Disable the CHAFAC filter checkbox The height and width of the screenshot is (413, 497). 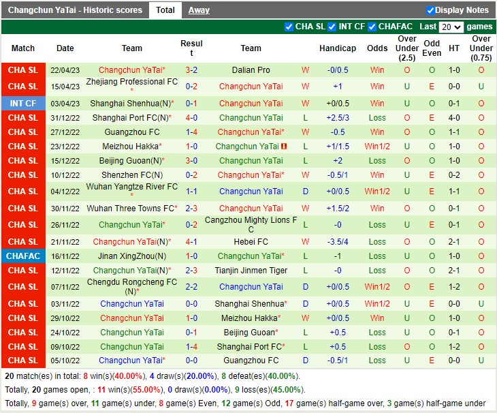(372, 27)
